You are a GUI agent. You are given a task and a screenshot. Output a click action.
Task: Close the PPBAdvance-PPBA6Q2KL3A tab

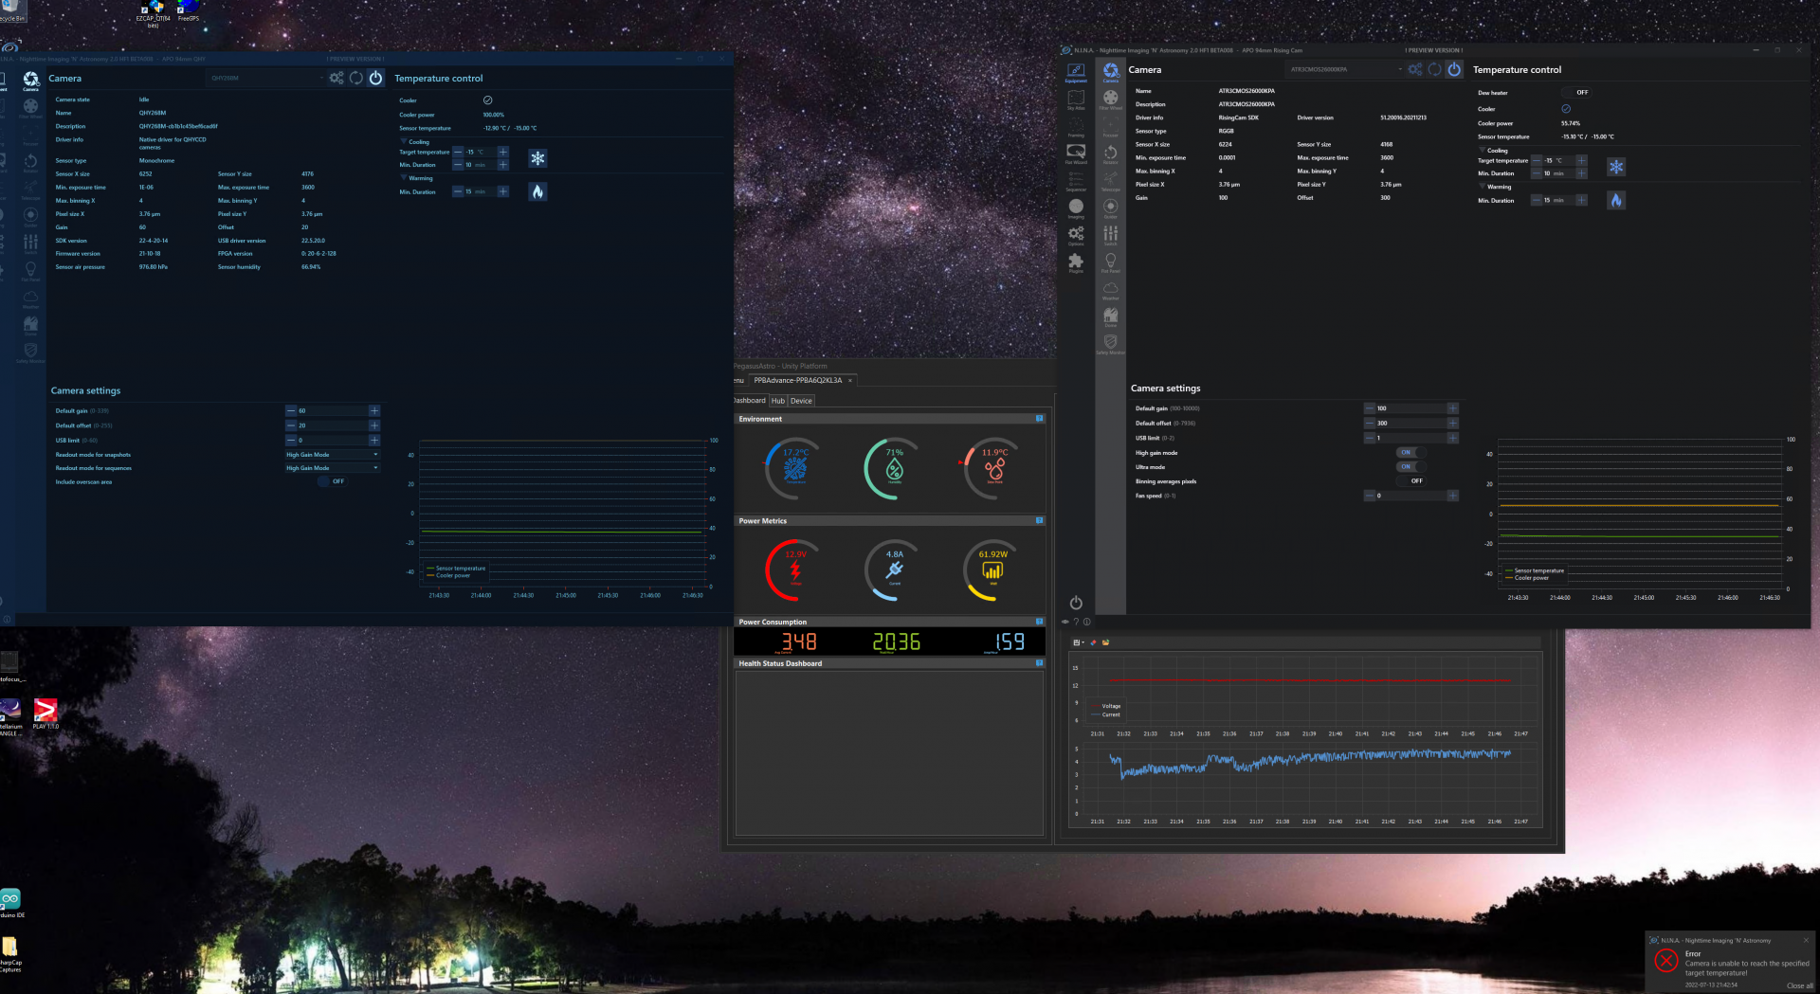tap(850, 380)
